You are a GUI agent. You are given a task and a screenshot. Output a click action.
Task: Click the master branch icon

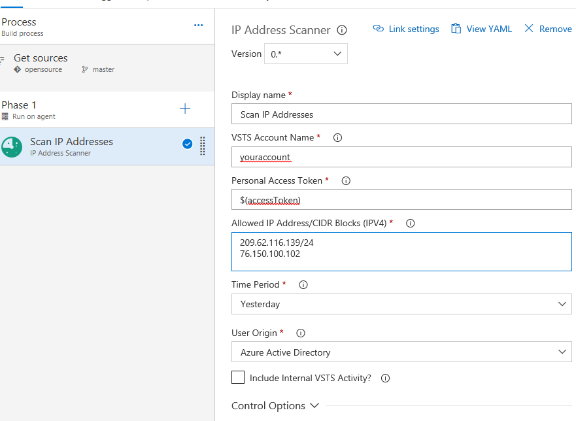[x=85, y=69]
